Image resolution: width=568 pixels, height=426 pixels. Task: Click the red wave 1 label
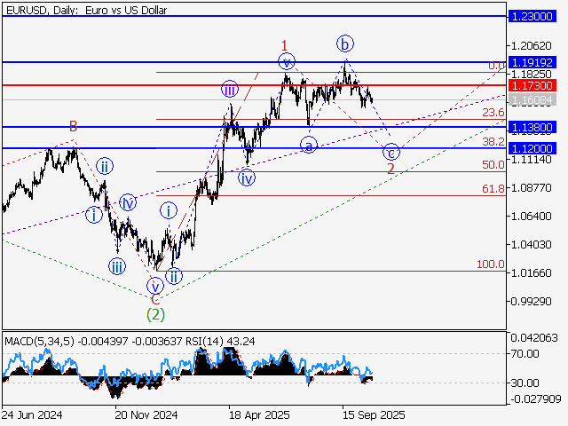(x=284, y=45)
